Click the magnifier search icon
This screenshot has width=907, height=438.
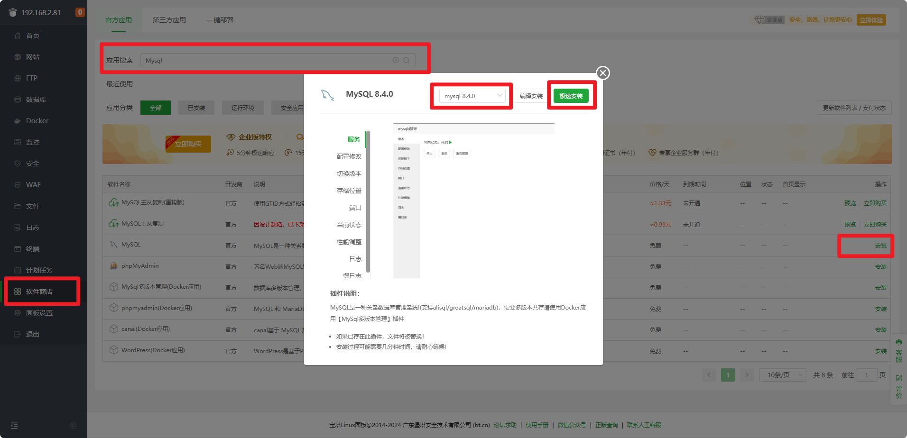[406, 60]
